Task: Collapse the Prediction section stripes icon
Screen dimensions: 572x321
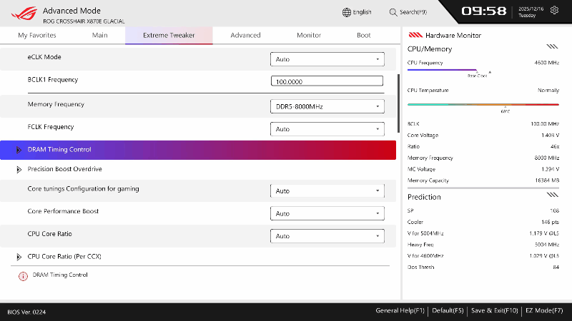Action: (x=552, y=195)
